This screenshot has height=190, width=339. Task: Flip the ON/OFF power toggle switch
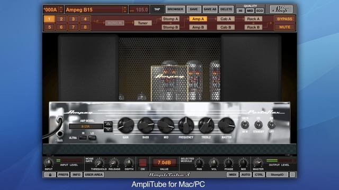pyautogui.click(x=272, y=125)
